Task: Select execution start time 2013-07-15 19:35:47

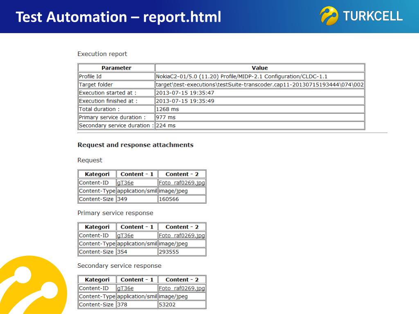Action: [x=185, y=93]
